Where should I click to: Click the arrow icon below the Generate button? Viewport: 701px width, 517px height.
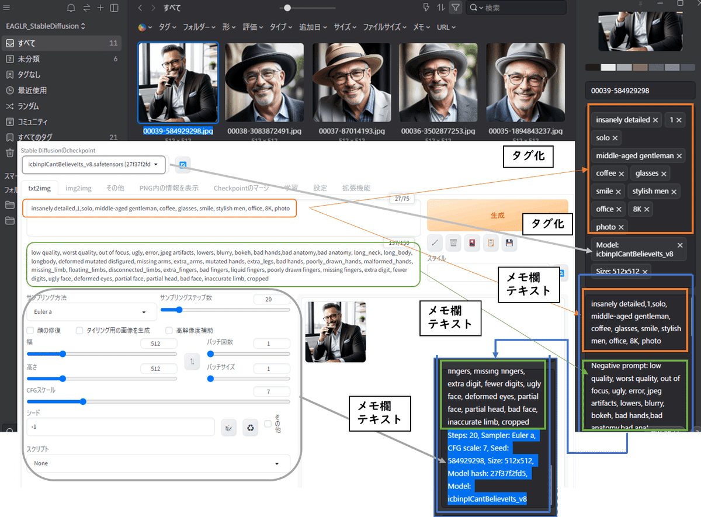click(x=436, y=242)
